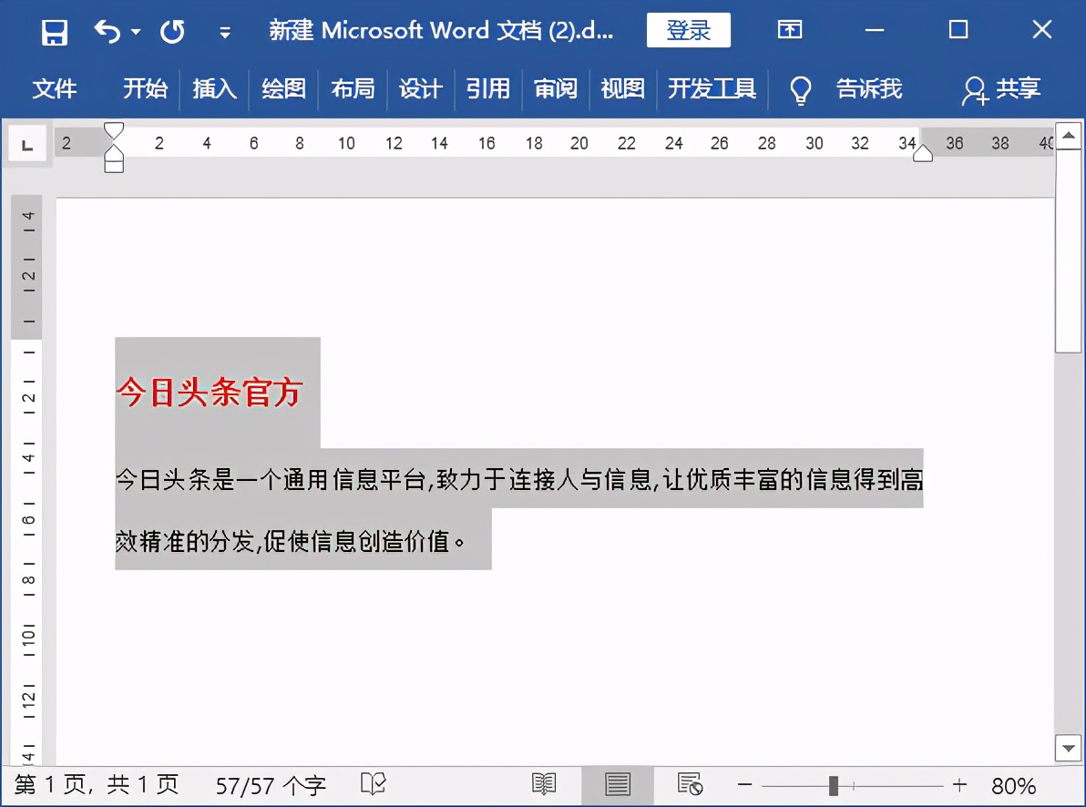Click the 共享 share button
1086x807 pixels.
point(1001,90)
